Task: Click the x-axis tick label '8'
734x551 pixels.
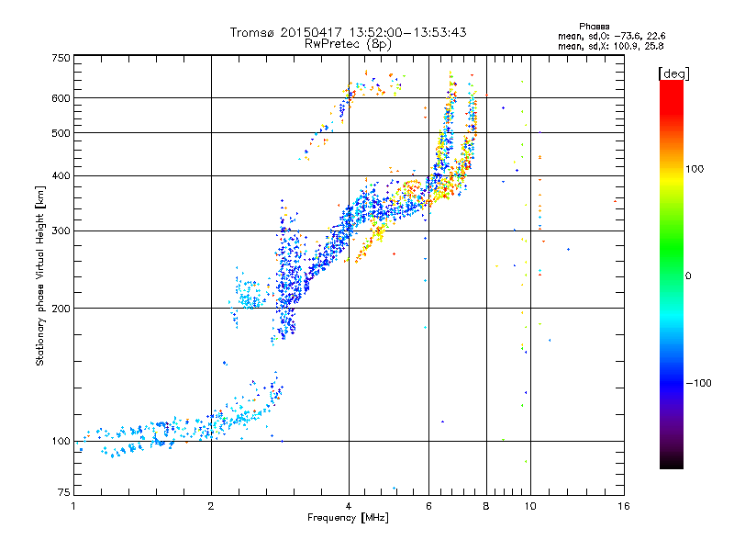Action: [x=486, y=506]
